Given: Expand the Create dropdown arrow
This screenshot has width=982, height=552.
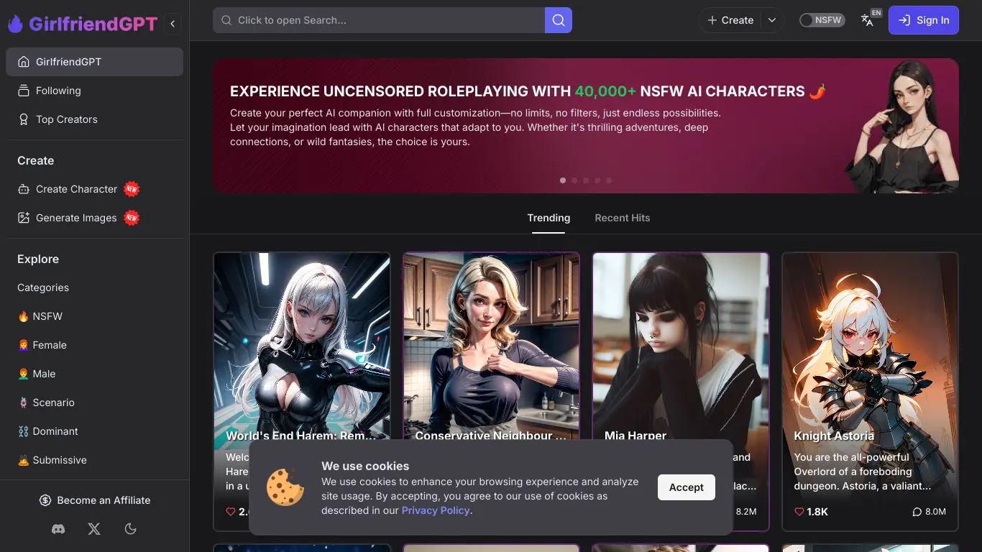Looking at the screenshot, I should (x=772, y=20).
